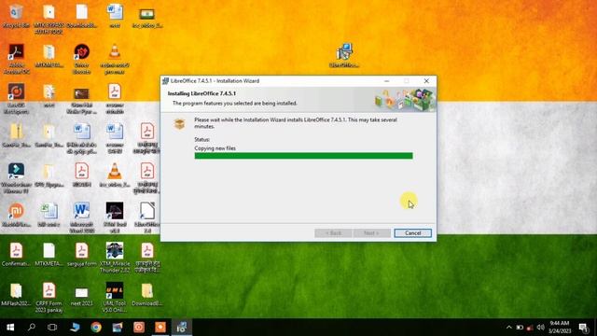The width and height of the screenshot is (597, 336).
Task: Open Task View
Action: tap(52, 328)
